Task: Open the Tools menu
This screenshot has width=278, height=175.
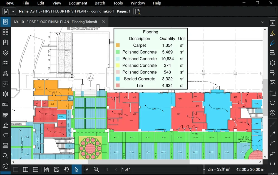Action: pos(118,3)
